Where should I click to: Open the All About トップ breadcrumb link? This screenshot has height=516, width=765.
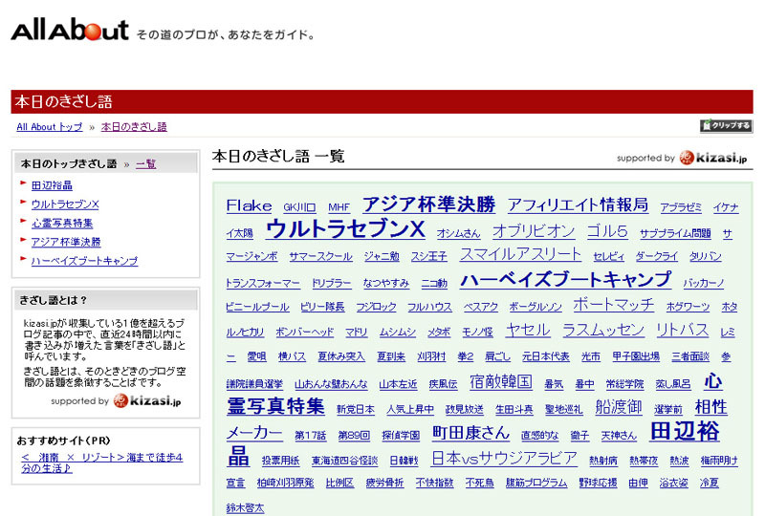[50, 127]
